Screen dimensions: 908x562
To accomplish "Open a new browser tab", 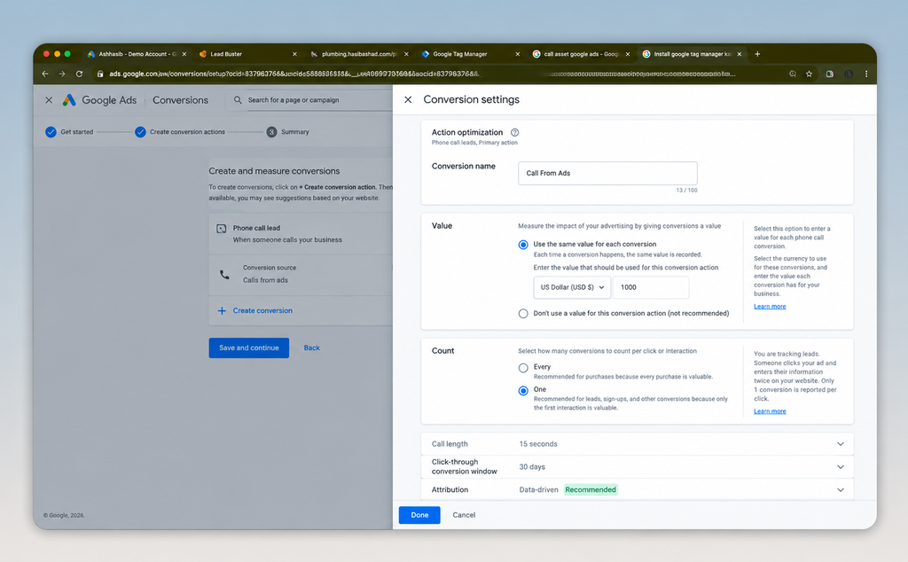I will pos(757,54).
